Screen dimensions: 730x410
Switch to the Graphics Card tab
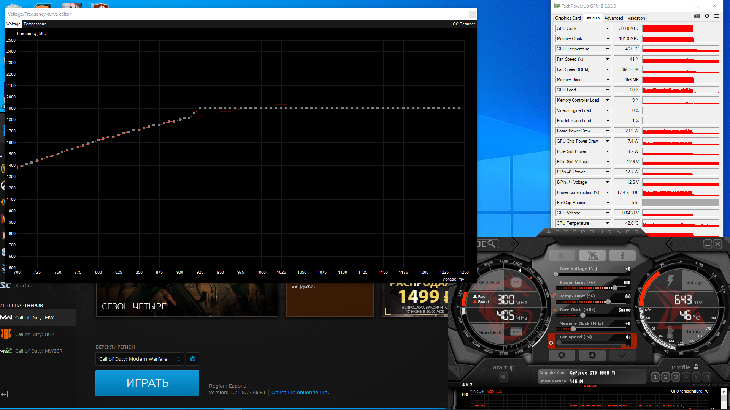(568, 18)
